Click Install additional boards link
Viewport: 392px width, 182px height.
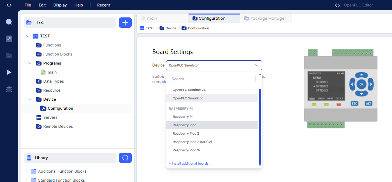tap(190, 164)
